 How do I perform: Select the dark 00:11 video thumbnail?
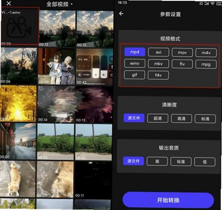[x=93, y=180]
